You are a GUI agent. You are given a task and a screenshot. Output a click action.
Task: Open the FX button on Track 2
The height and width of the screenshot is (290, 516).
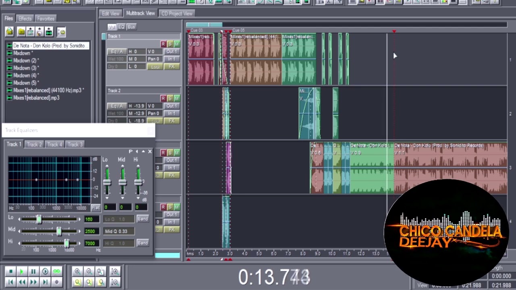tap(172, 121)
